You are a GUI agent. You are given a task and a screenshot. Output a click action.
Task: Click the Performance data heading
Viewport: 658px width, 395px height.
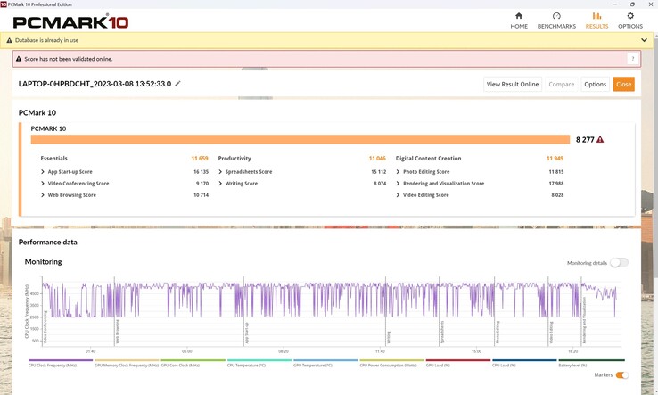pyautogui.click(x=48, y=242)
